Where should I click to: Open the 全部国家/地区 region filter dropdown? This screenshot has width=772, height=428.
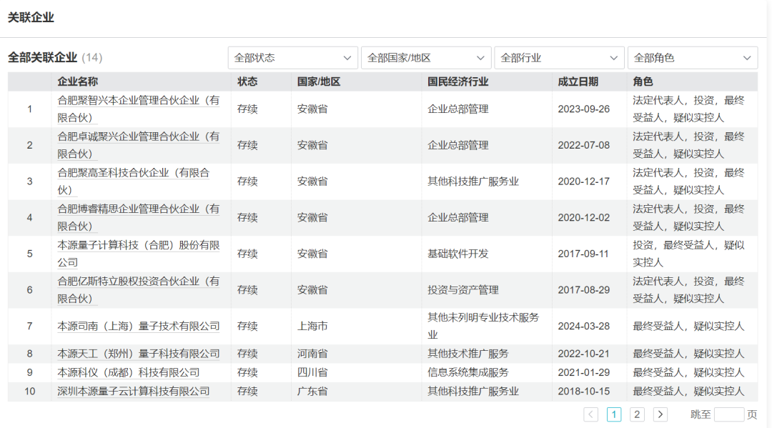(426, 58)
